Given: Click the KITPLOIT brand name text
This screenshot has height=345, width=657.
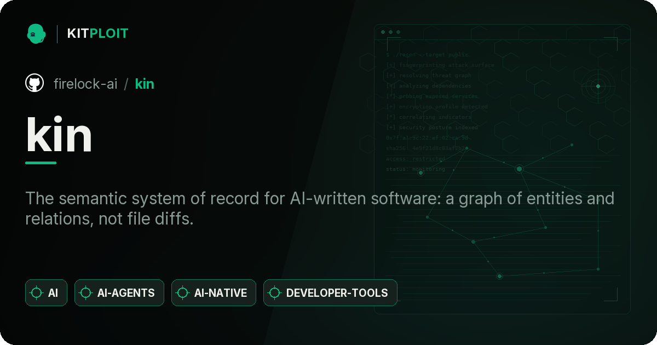Looking at the screenshot, I should pos(97,33).
